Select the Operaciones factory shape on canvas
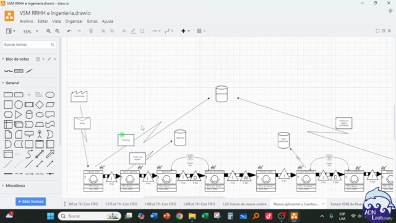 (x=79, y=97)
